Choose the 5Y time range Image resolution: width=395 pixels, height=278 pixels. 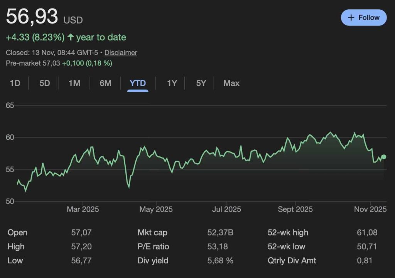click(201, 83)
